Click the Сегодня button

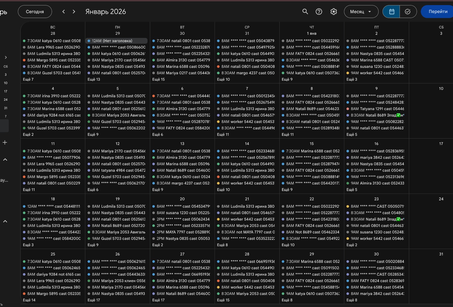point(35,12)
